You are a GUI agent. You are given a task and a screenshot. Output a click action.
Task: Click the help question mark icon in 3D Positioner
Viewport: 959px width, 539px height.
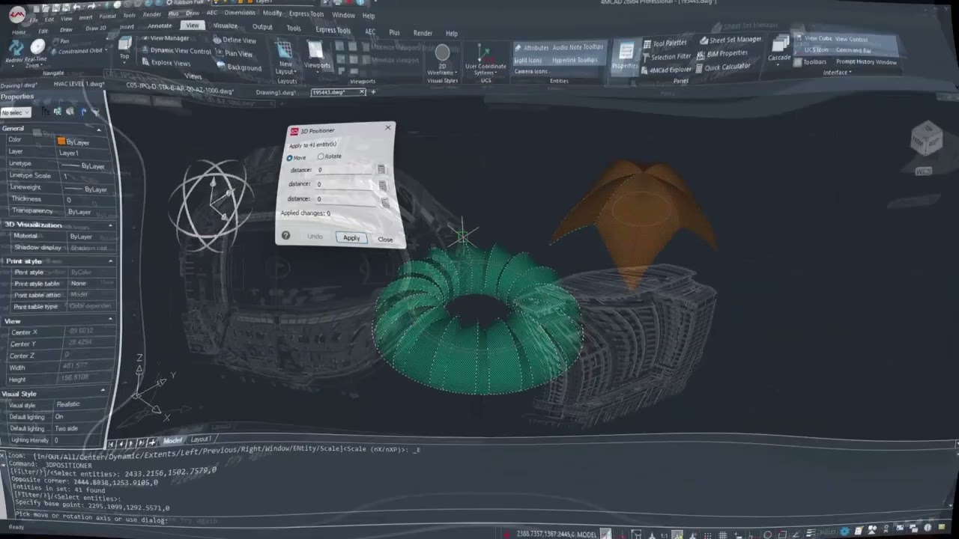pyautogui.click(x=285, y=235)
